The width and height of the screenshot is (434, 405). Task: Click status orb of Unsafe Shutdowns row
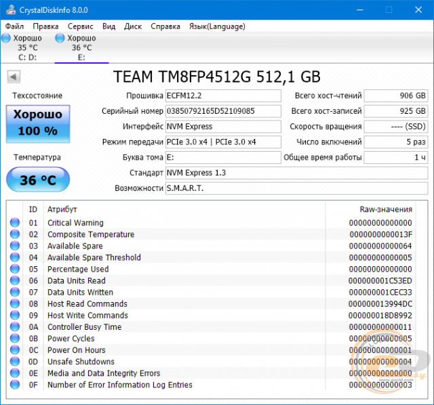[15, 362]
